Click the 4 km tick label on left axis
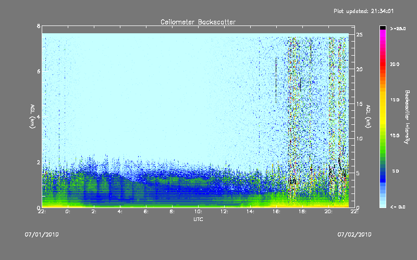This screenshot has height=260, width=417. coord(39,116)
